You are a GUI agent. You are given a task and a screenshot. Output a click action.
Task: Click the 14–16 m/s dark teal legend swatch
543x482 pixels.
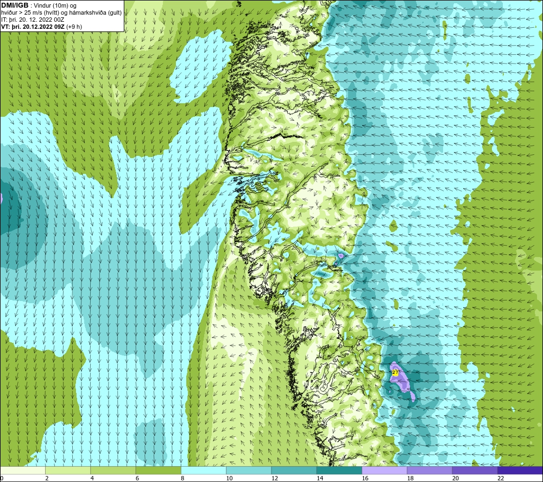click(339, 470)
